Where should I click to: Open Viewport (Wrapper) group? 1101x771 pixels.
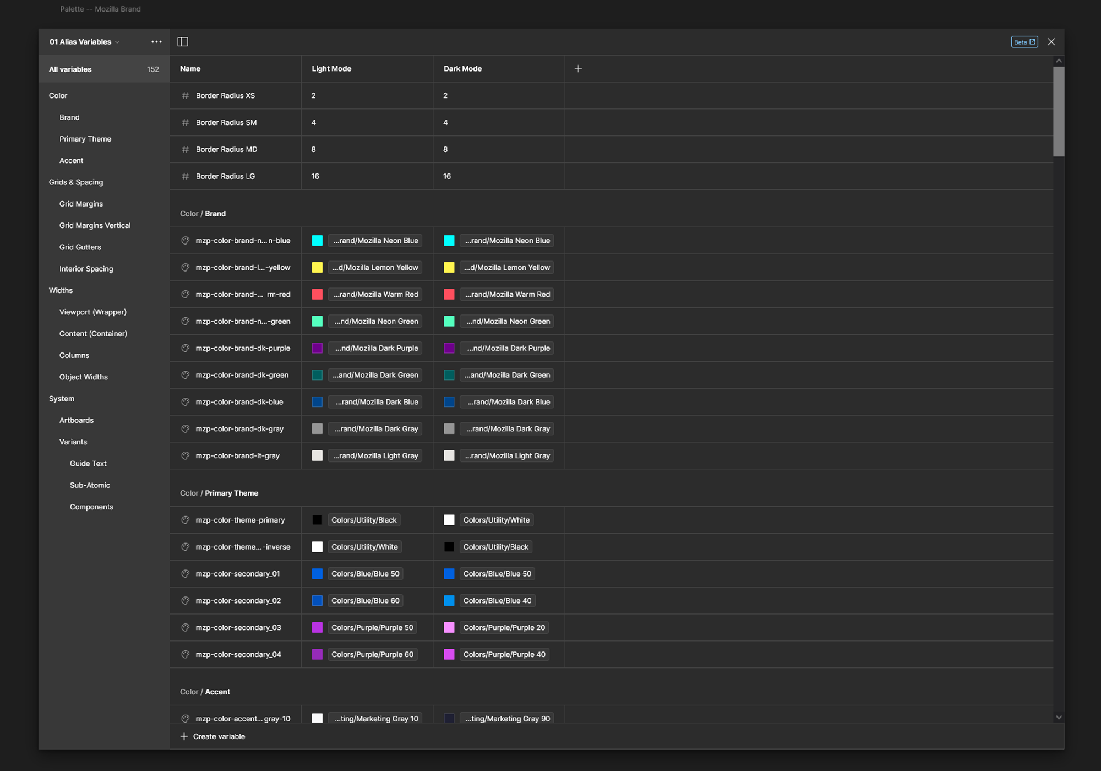tap(93, 312)
